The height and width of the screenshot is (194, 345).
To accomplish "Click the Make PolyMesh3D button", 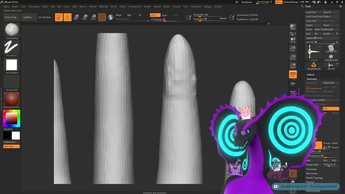I will 326,30.
